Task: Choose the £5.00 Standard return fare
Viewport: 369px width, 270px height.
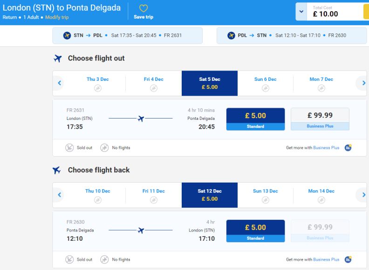Action: pos(255,230)
